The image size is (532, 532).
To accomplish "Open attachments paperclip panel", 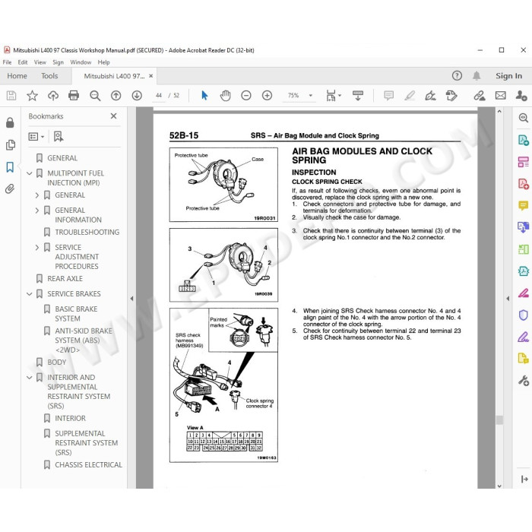I will pyautogui.click(x=10, y=189).
